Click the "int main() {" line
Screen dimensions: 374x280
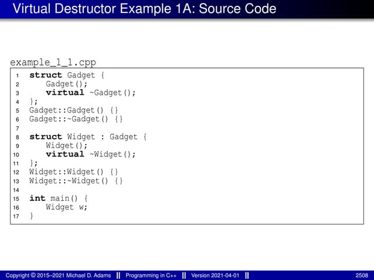click(x=59, y=198)
